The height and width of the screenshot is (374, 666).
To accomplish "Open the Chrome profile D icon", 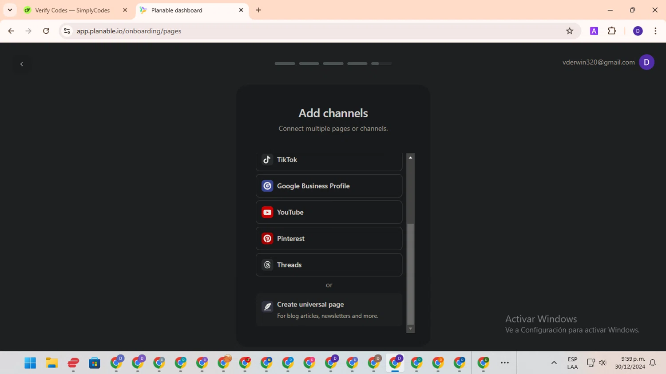I will coord(638,31).
